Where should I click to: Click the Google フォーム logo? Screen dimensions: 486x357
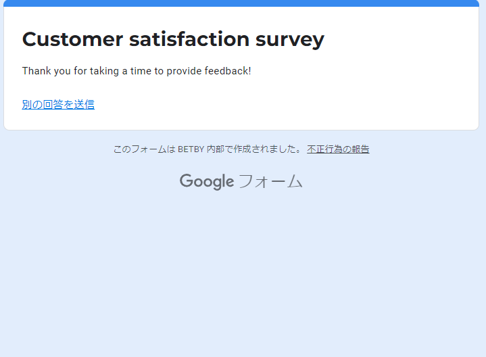pos(241,181)
